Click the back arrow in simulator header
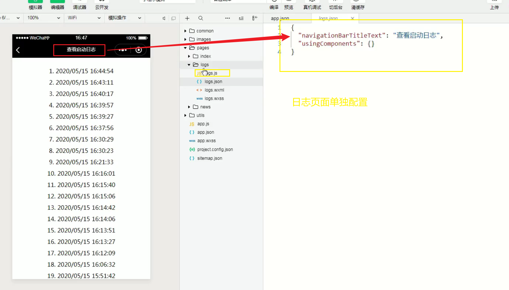Viewport: 509px width, 290px height. click(x=18, y=50)
